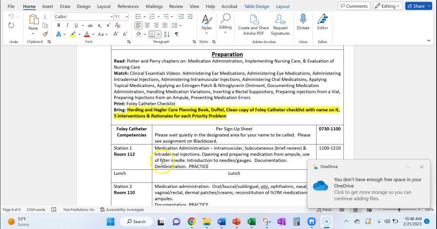Activate the Dictate voice tool
Image resolution: width=437 pixels, height=229 pixels.
click(303, 22)
